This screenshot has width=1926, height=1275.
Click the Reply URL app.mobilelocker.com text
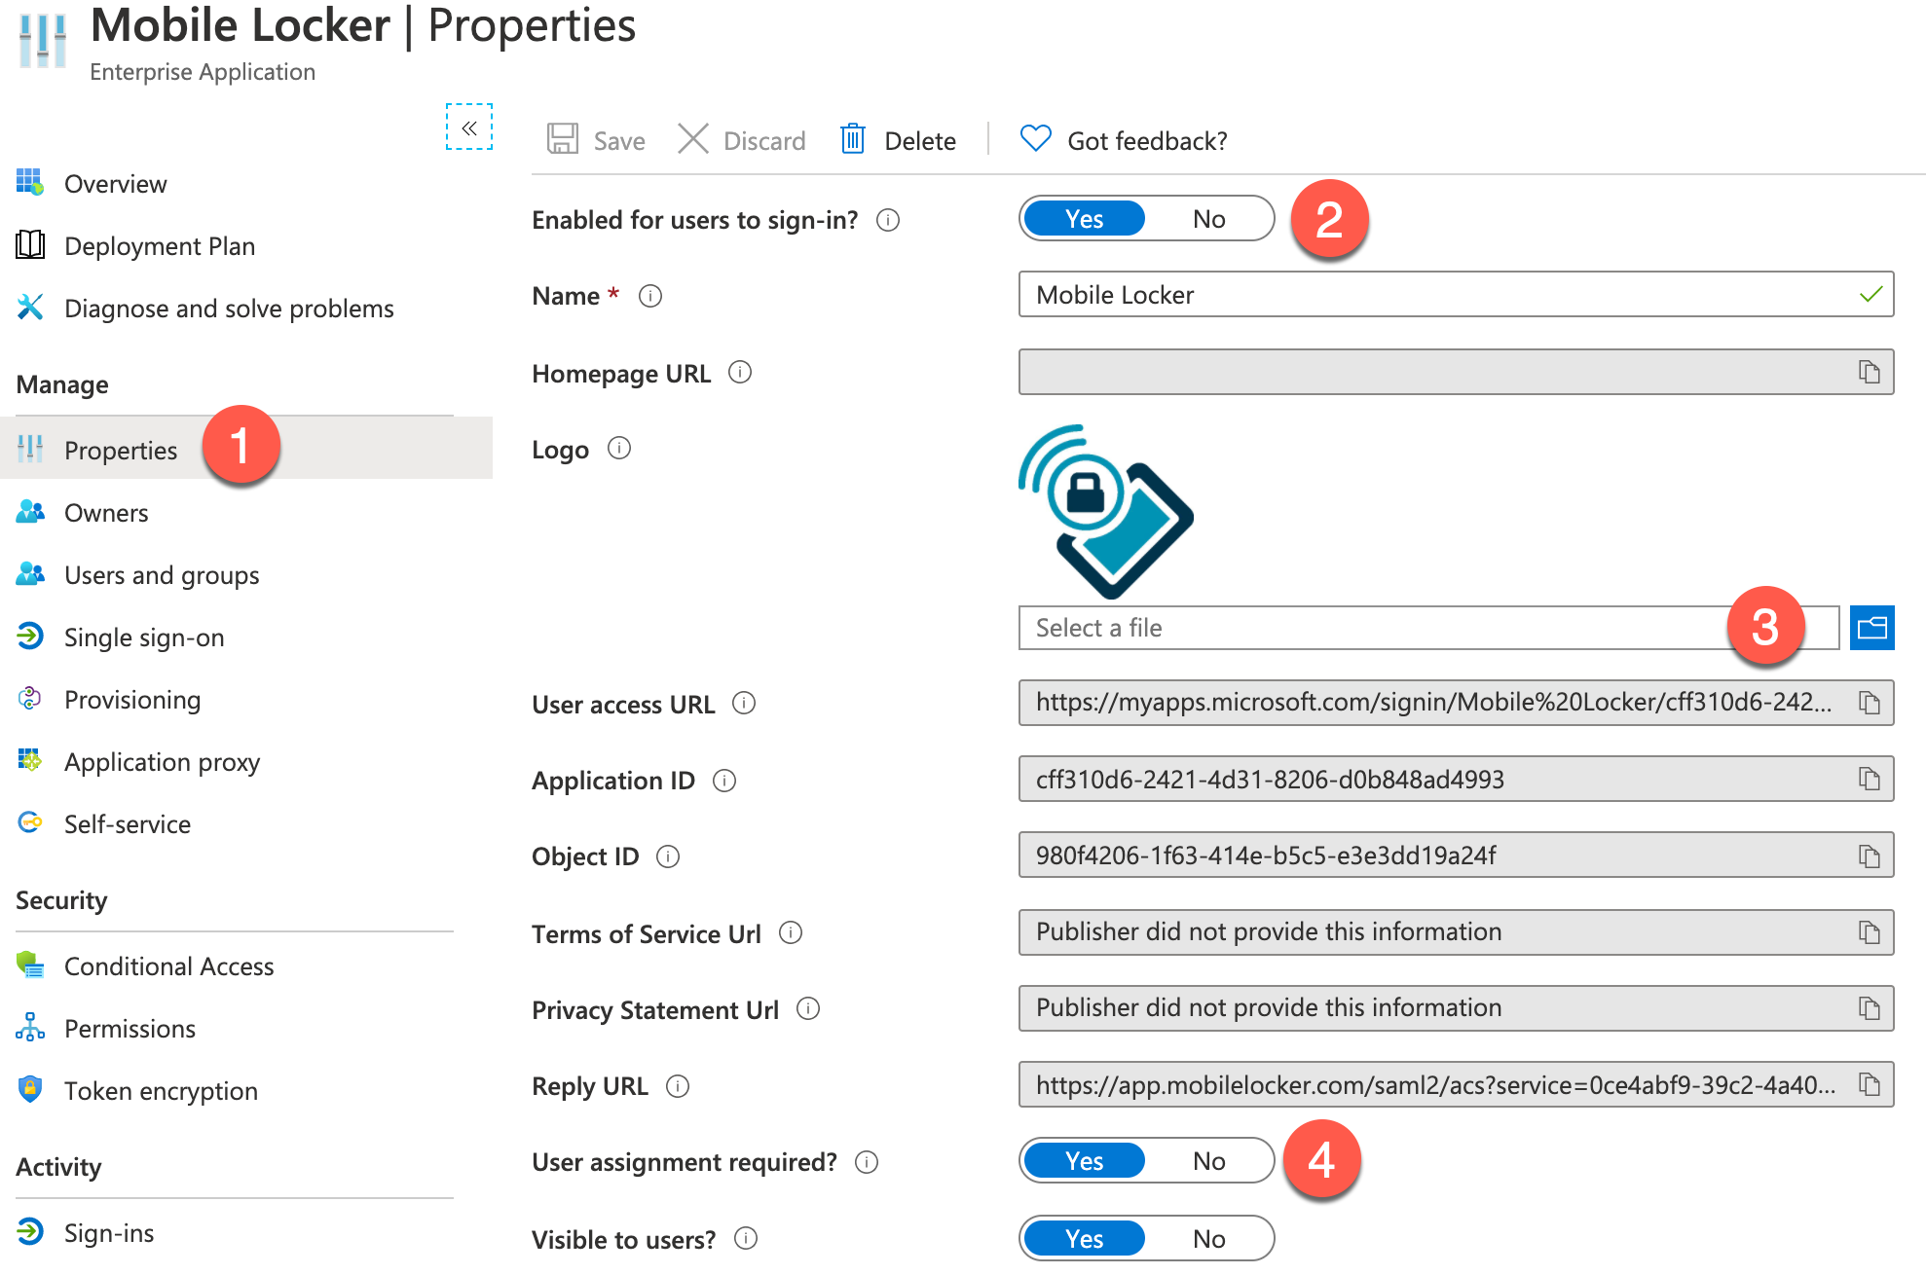click(1435, 1085)
